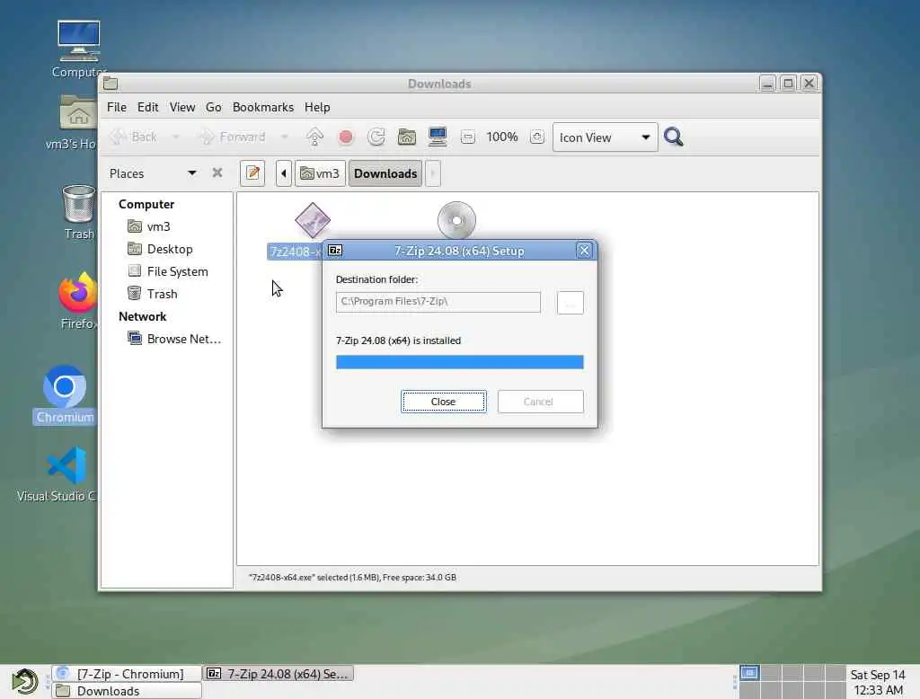The height and width of the screenshot is (699, 920).
Task: Click the date and time clock
Action: click(x=878, y=682)
